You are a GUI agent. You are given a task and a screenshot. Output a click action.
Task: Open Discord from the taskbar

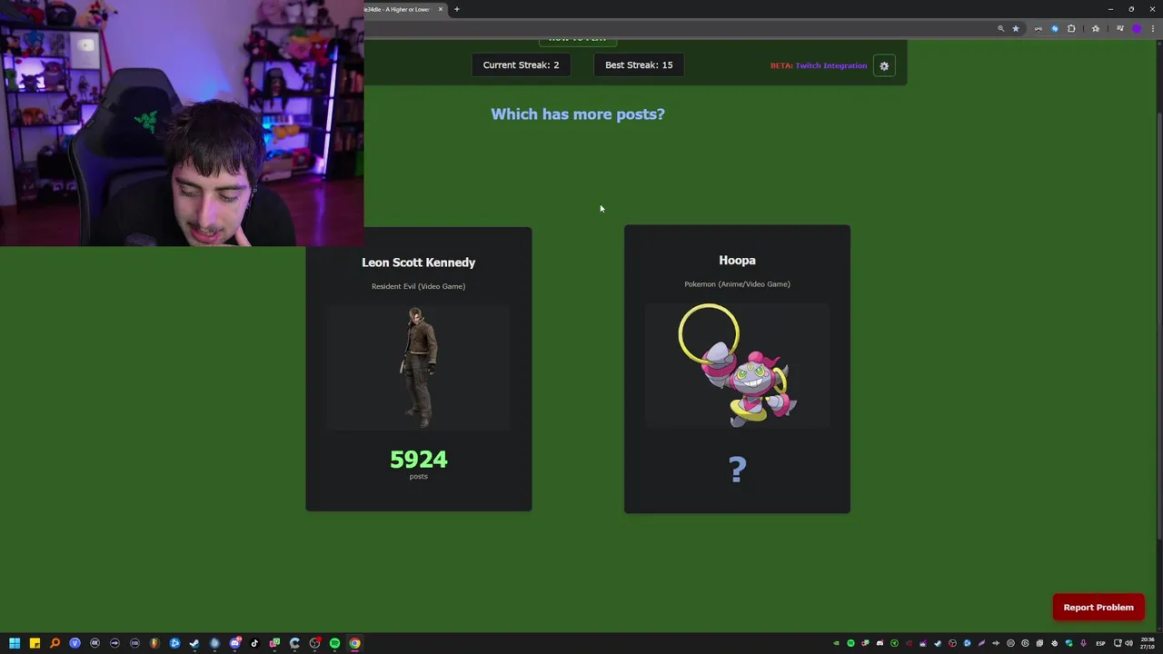pyautogui.click(x=234, y=643)
